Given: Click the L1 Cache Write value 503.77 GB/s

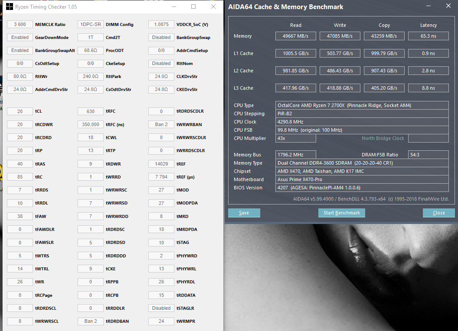Looking at the screenshot, I should [340, 53].
